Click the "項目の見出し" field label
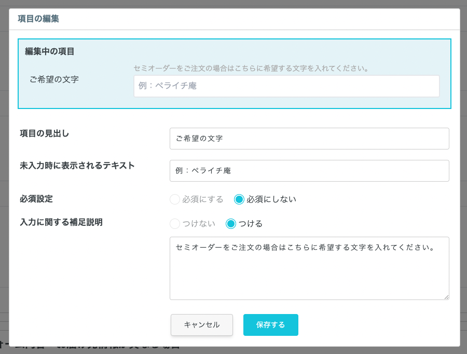467x354 pixels. (x=45, y=133)
